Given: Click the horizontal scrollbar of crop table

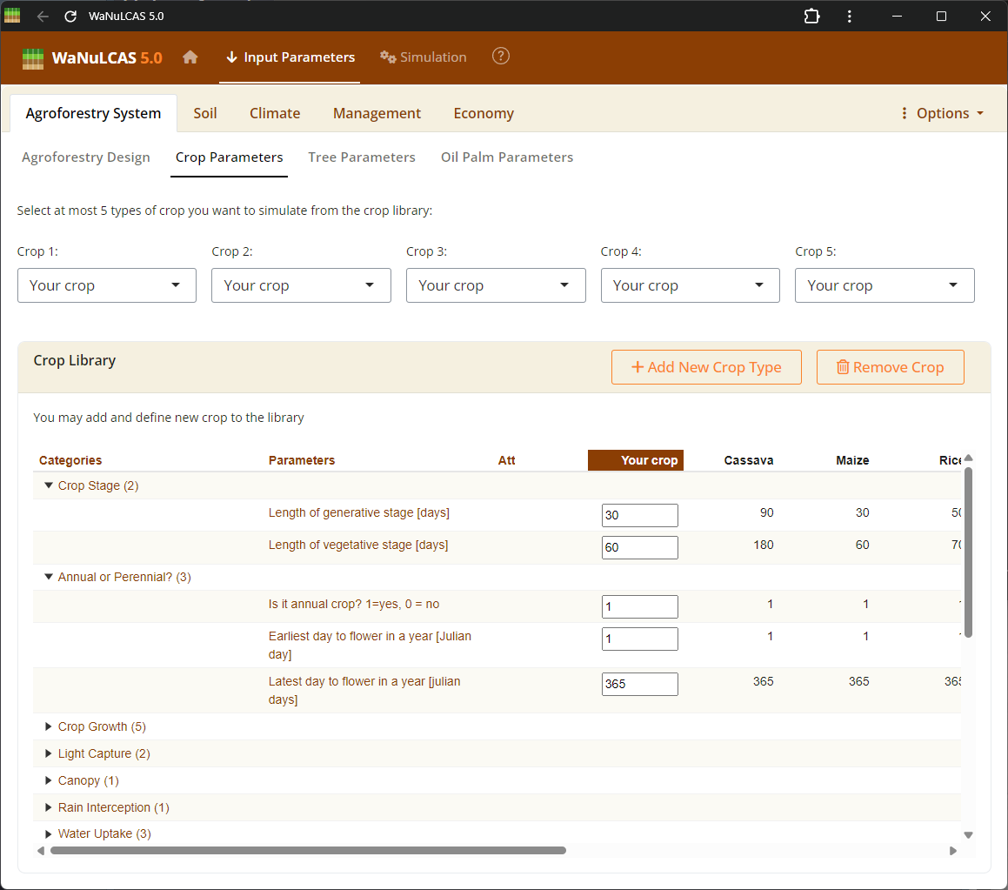Looking at the screenshot, I should tap(308, 850).
